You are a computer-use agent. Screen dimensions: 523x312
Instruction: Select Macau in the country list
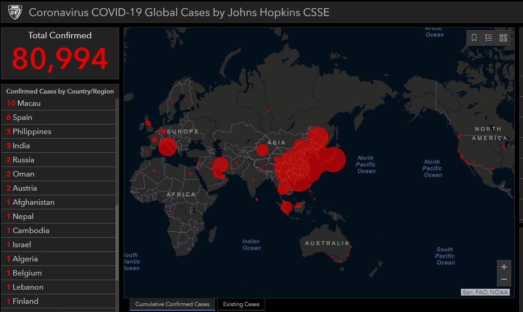coord(58,104)
